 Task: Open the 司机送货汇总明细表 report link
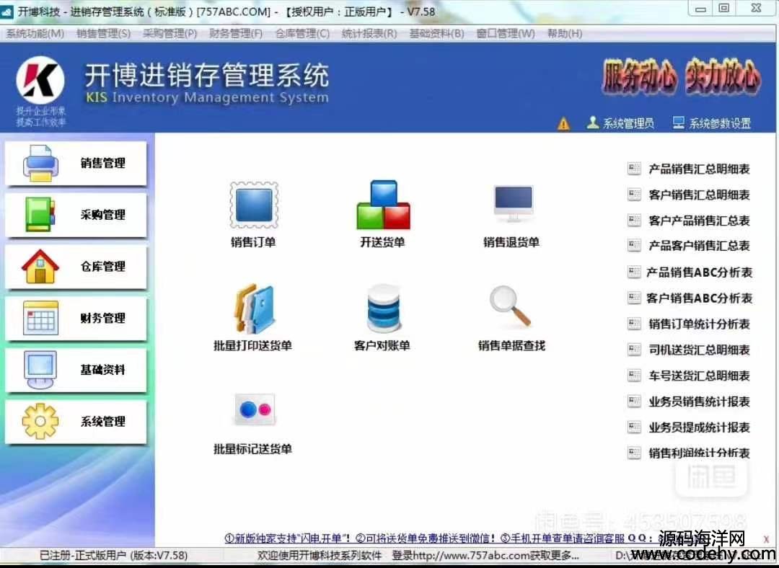(x=699, y=350)
